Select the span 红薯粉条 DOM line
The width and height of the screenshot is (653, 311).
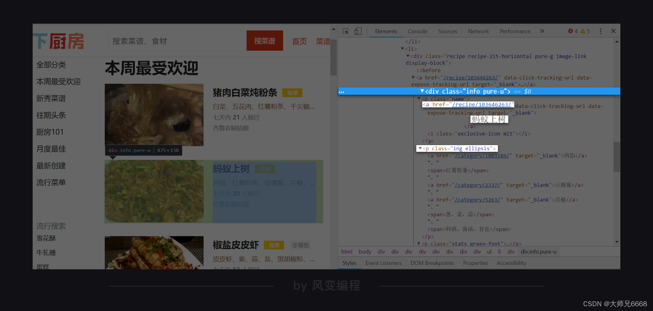click(458, 171)
